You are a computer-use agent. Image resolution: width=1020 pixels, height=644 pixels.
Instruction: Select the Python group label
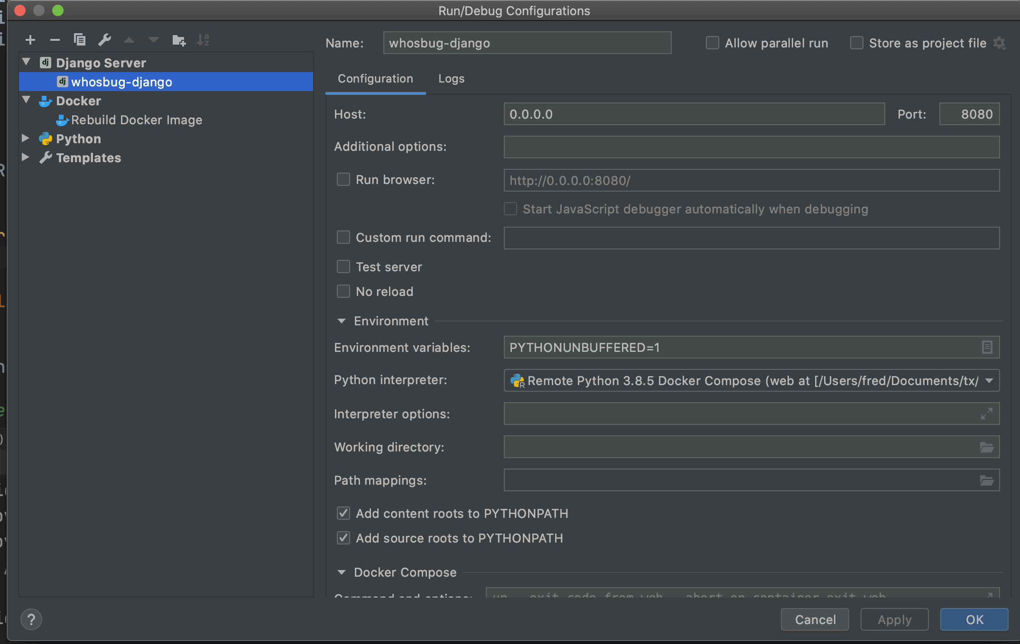(x=78, y=139)
